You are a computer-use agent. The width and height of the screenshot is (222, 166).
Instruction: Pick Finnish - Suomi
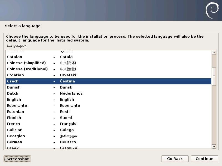click(109, 118)
